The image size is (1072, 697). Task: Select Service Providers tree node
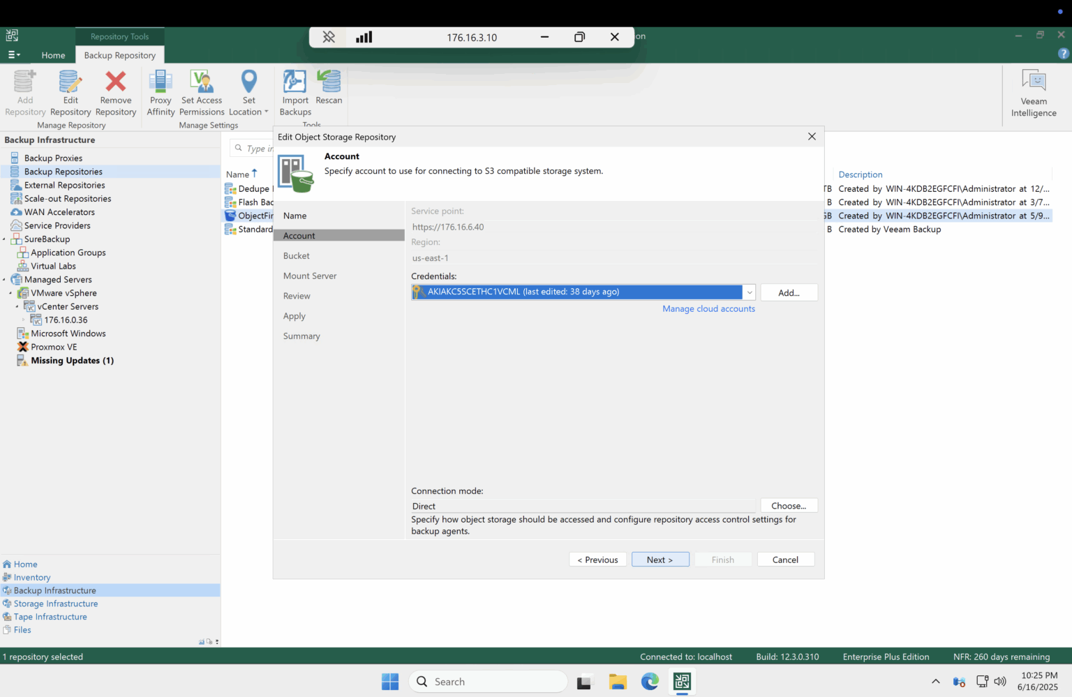(x=57, y=225)
